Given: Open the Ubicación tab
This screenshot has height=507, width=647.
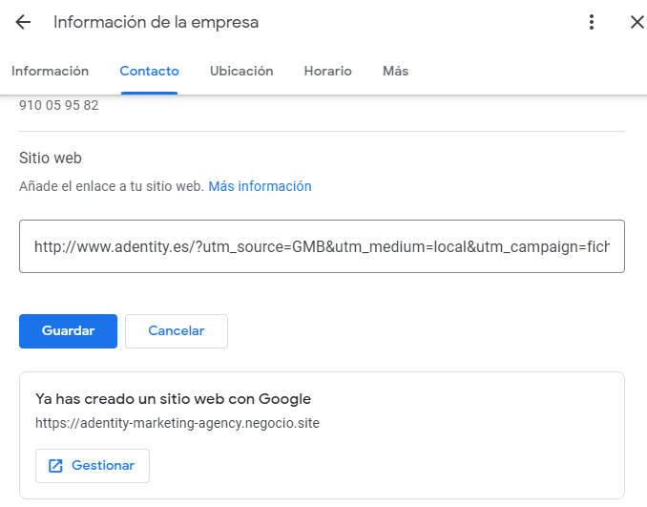Looking at the screenshot, I should 241,72.
